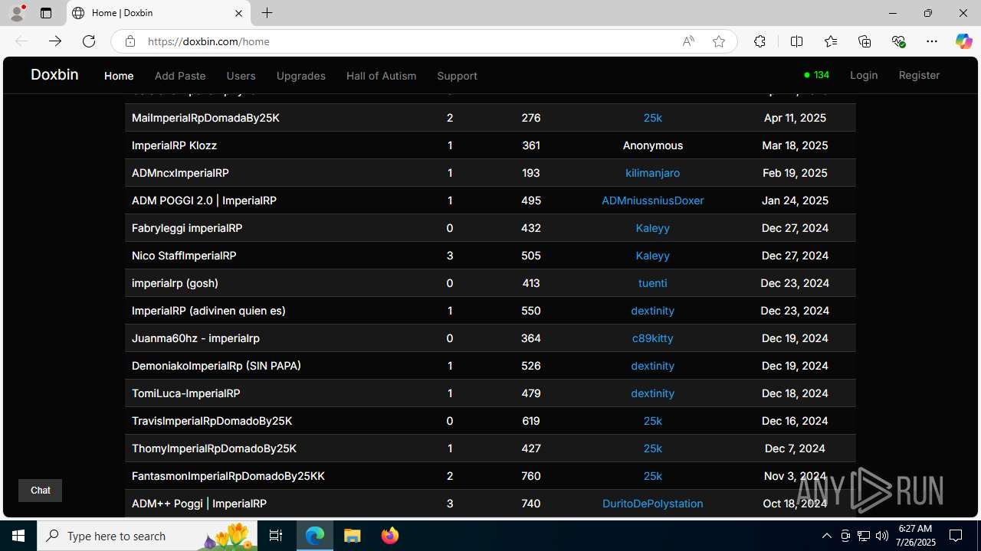Add this page to favorites star

(x=719, y=41)
